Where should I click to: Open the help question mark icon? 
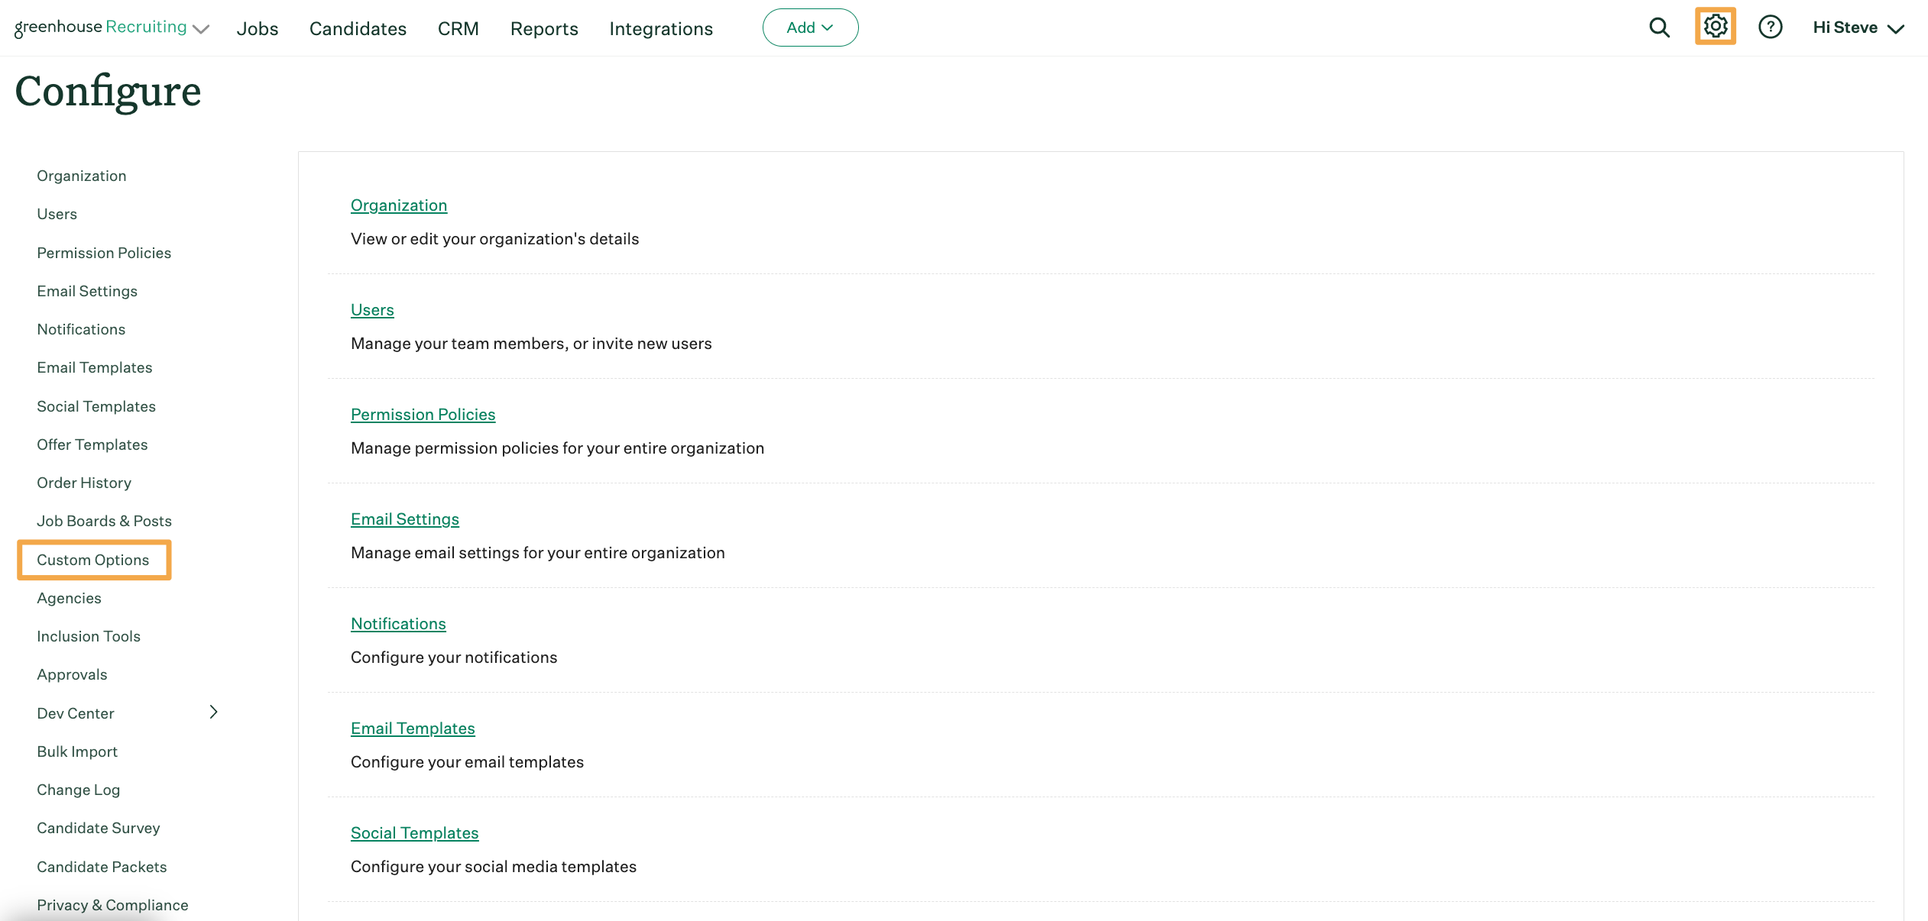click(x=1771, y=27)
